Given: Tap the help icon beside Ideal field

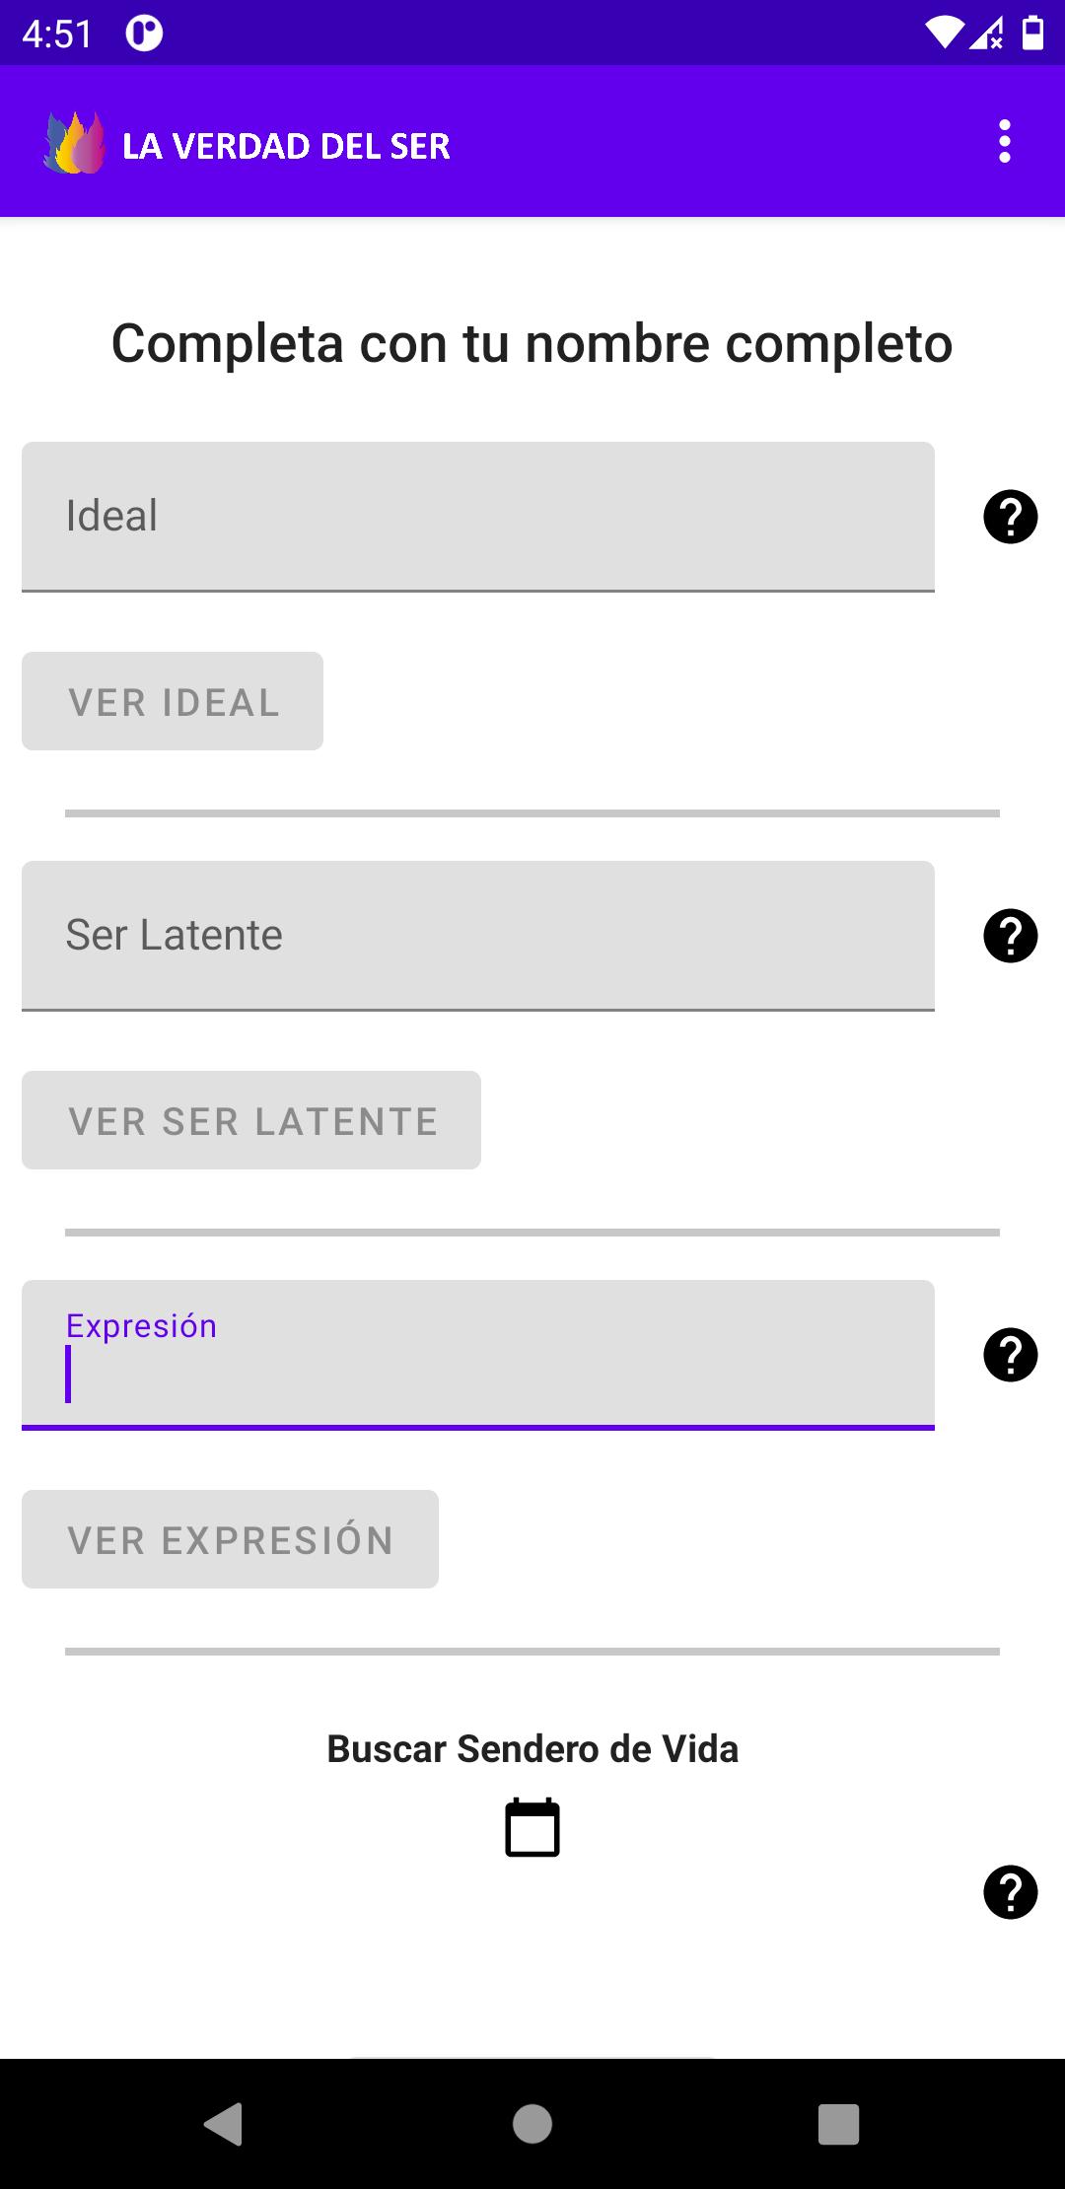Looking at the screenshot, I should [1011, 517].
